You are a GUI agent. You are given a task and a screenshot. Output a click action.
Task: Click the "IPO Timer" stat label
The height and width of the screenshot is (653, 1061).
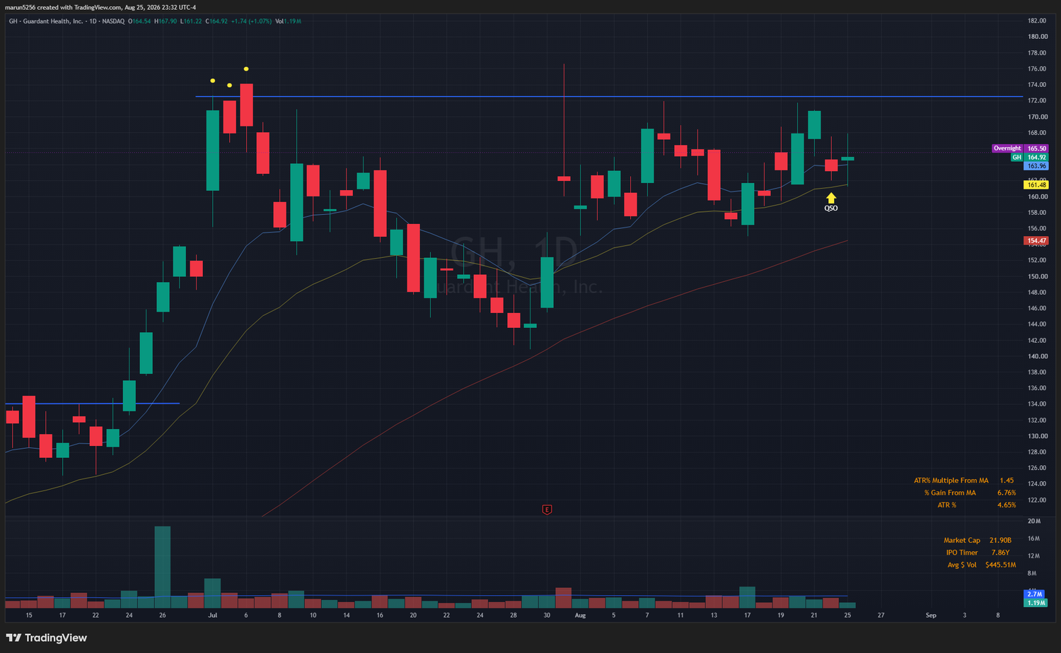pos(962,553)
